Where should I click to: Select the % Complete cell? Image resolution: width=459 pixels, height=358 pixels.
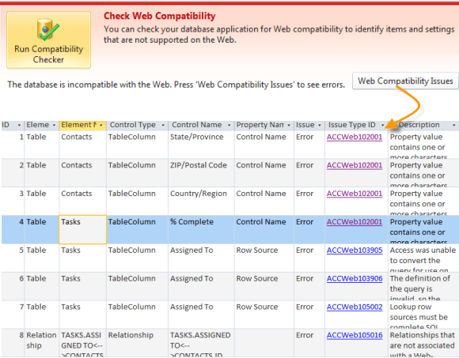(x=201, y=229)
